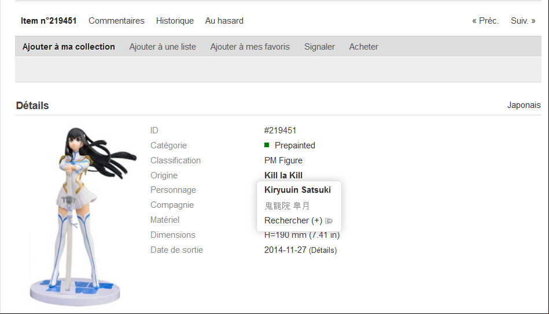Click the Date de sortie label
This screenshot has height=314, width=549.
tap(177, 250)
